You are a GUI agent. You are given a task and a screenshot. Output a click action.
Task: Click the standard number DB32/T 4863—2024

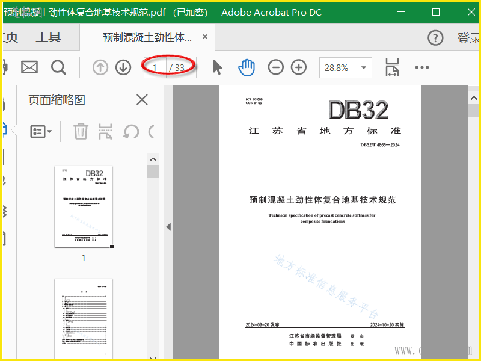(380, 145)
